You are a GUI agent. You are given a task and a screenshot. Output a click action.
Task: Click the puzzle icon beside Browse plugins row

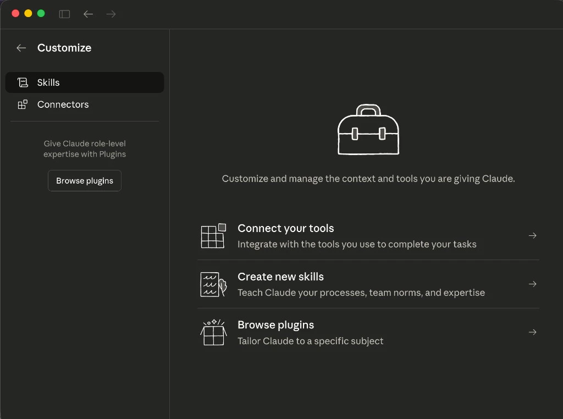(x=213, y=332)
